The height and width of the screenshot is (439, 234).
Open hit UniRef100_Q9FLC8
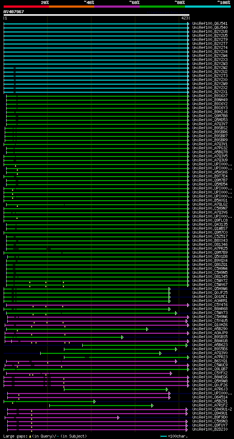coord(210,220)
